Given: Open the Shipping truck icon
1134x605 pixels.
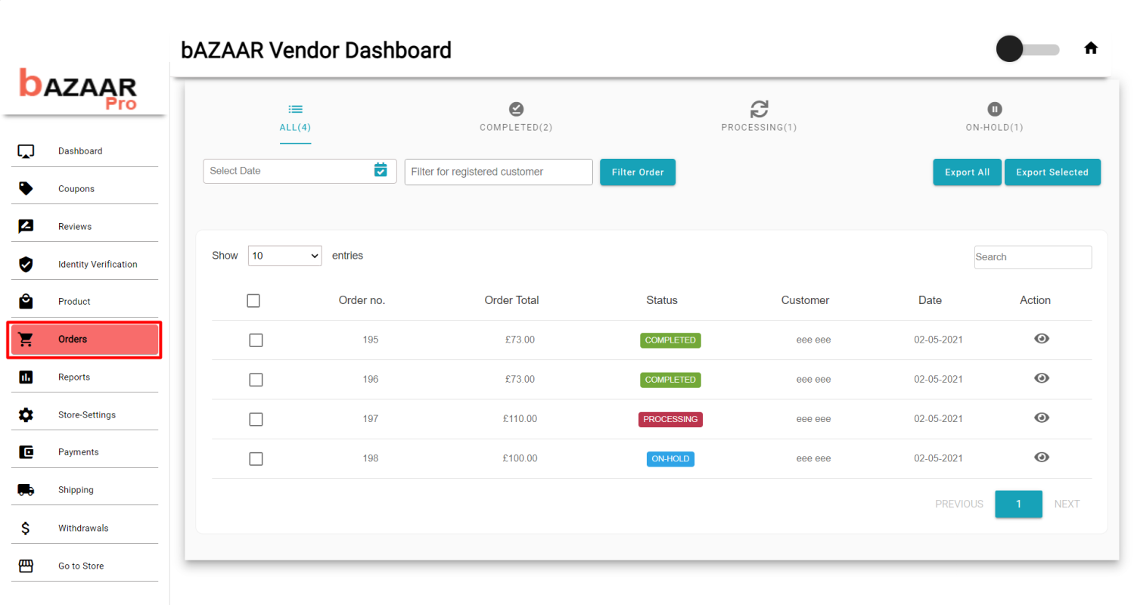Looking at the screenshot, I should point(26,489).
